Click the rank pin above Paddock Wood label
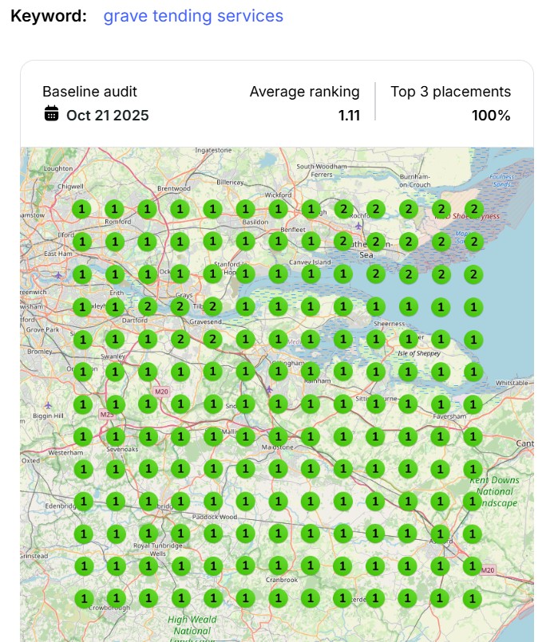Viewport: 554px width, 642px height. point(212,501)
